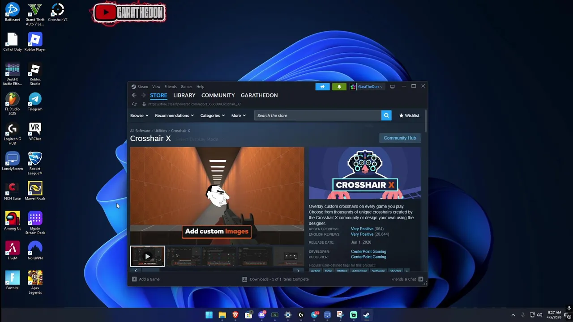This screenshot has width=573, height=322.
Task: Select FL Studio 2025 desktop icon
Action: pyautogui.click(x=13, y=104)
